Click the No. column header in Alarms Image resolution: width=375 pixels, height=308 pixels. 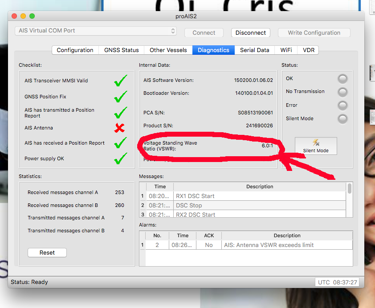pyautogui.click(x=157, y=235)
